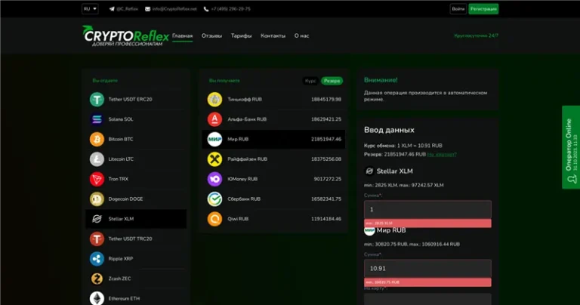Viewport: 580px width, 305px height.
Task: Click the Регистрация button
Action: (483, 9)
